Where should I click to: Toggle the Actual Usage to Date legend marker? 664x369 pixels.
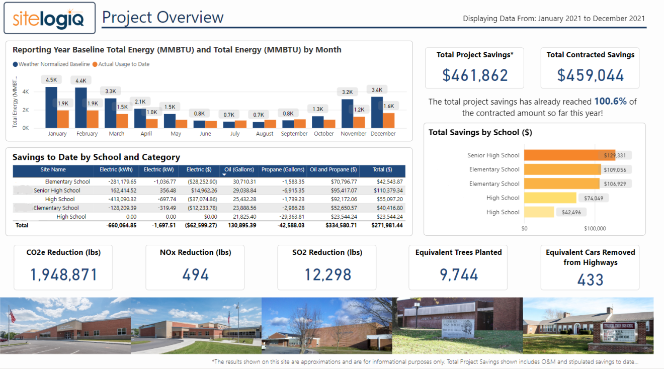tap(95, 64)
